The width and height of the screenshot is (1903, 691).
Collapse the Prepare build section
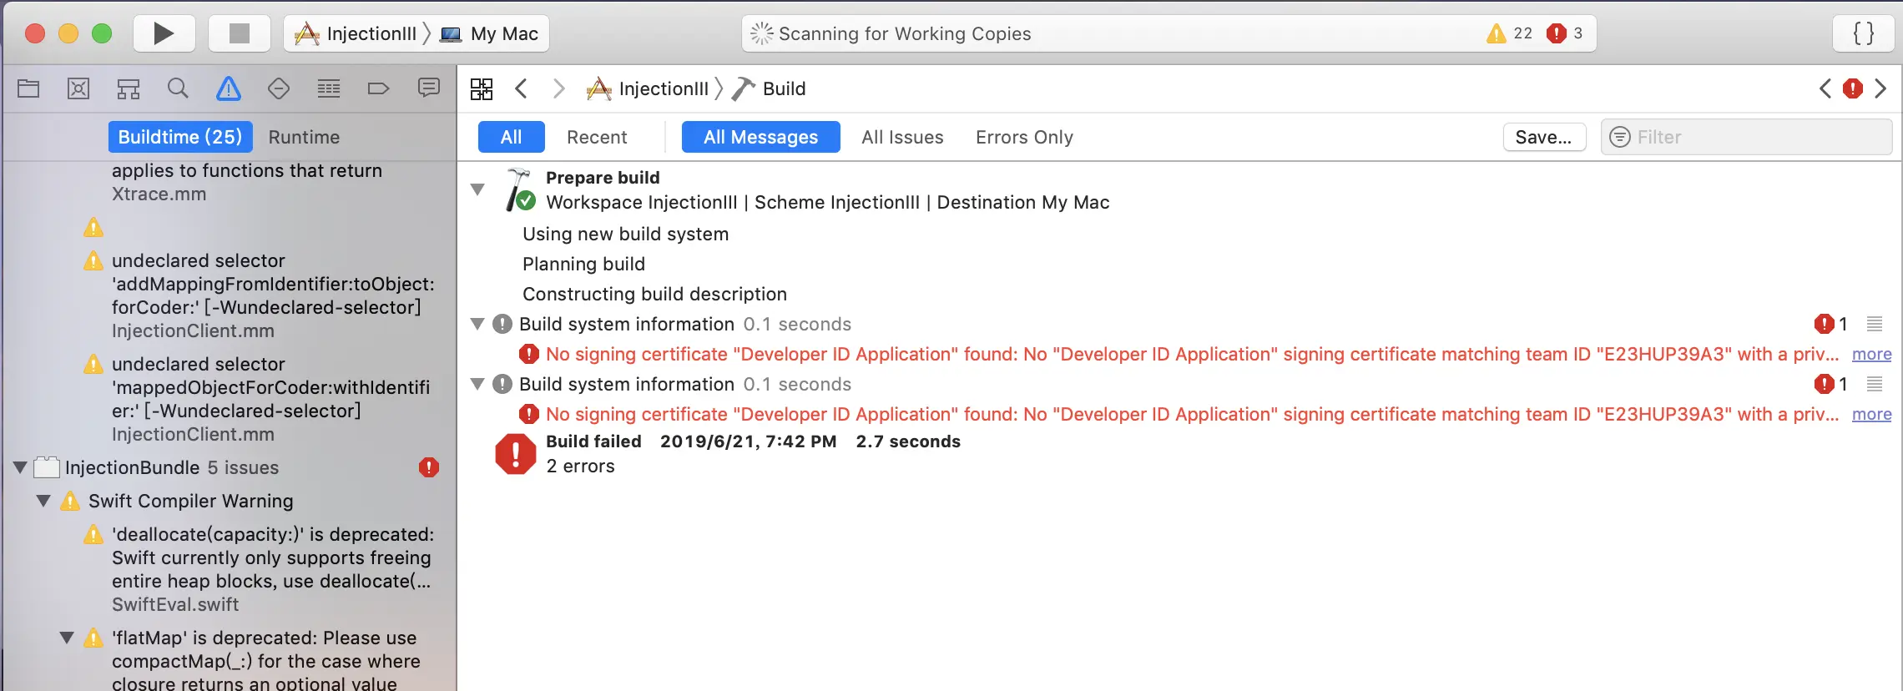[477, 189]
